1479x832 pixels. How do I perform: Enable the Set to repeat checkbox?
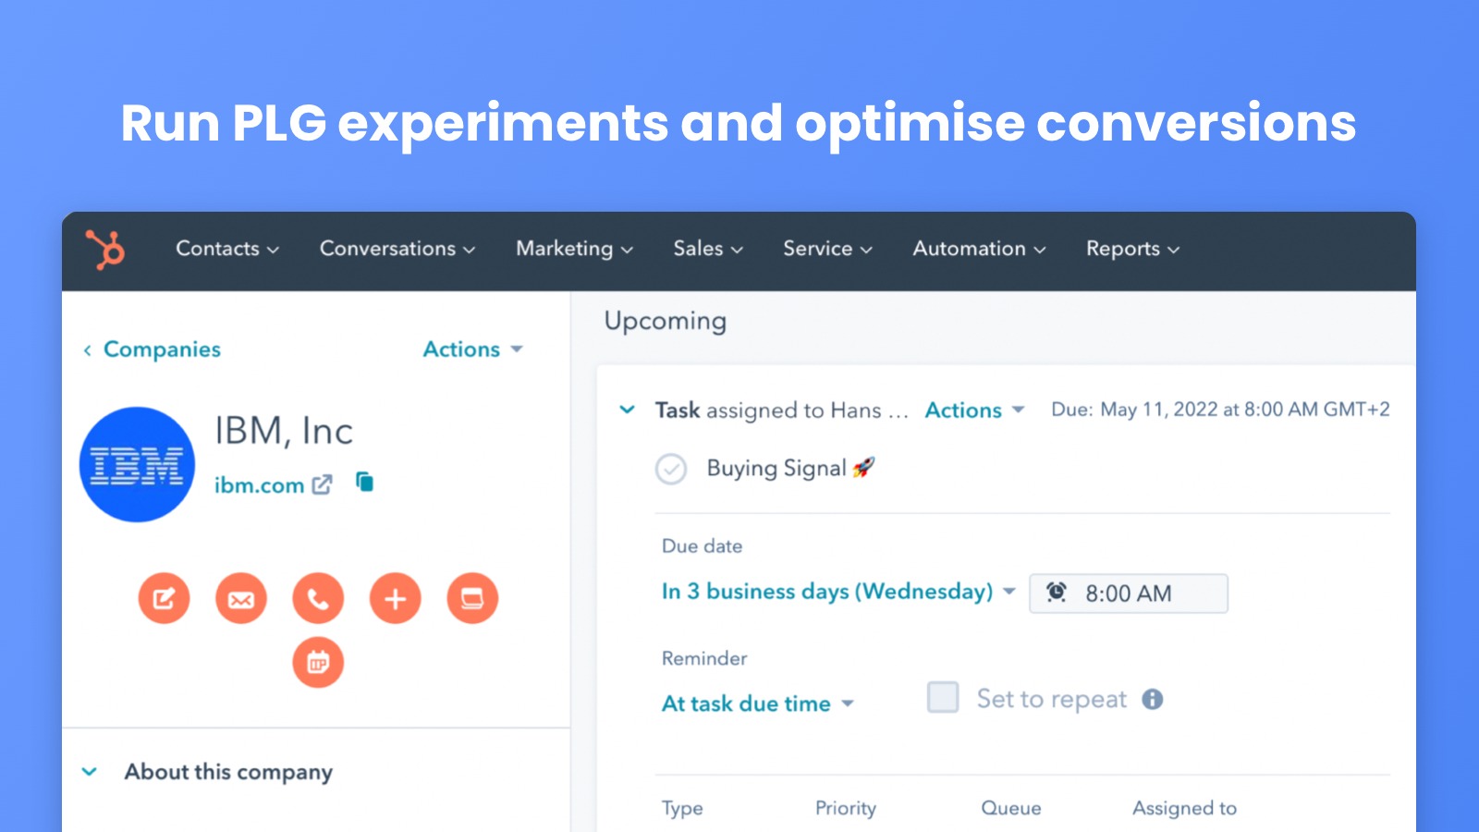click(x=942, y=699)
